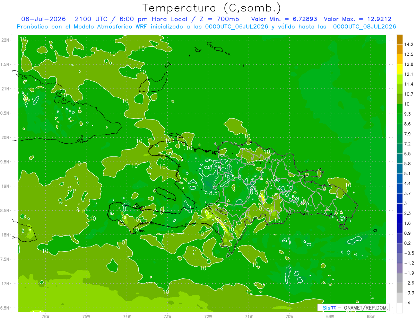Click the -0.5 legend value
This screenshot has height=321, width=416.
pyautogui.click(x=409, y=253)
